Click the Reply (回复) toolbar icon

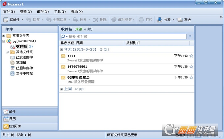tap(29, 20)
